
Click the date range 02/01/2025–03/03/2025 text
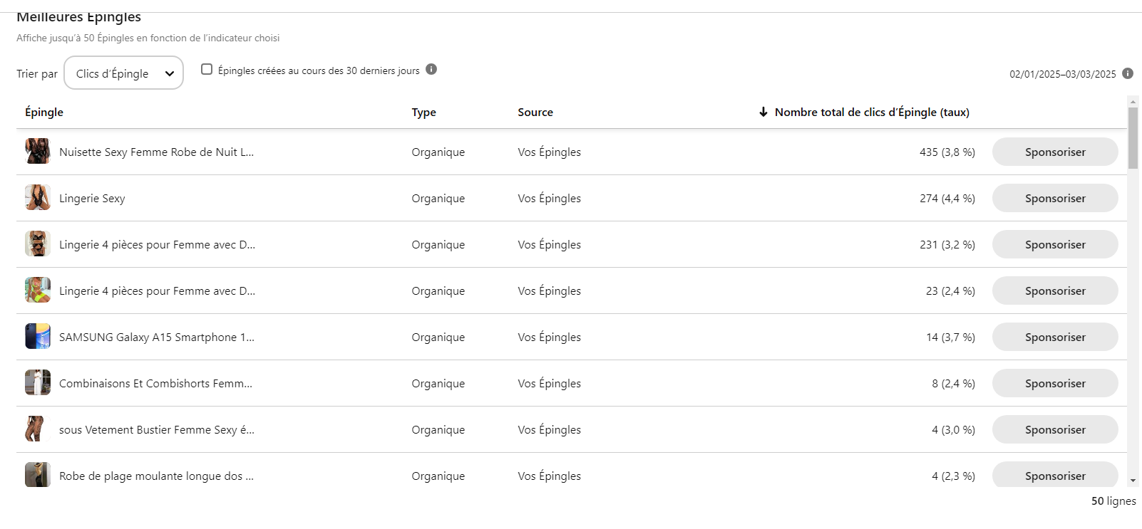pyautogui.click(x=1063, y=74)
